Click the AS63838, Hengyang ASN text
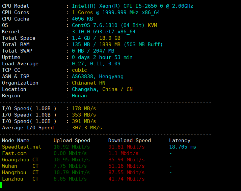The height and width of the screenshot is (191, 241). coord(98,76)
